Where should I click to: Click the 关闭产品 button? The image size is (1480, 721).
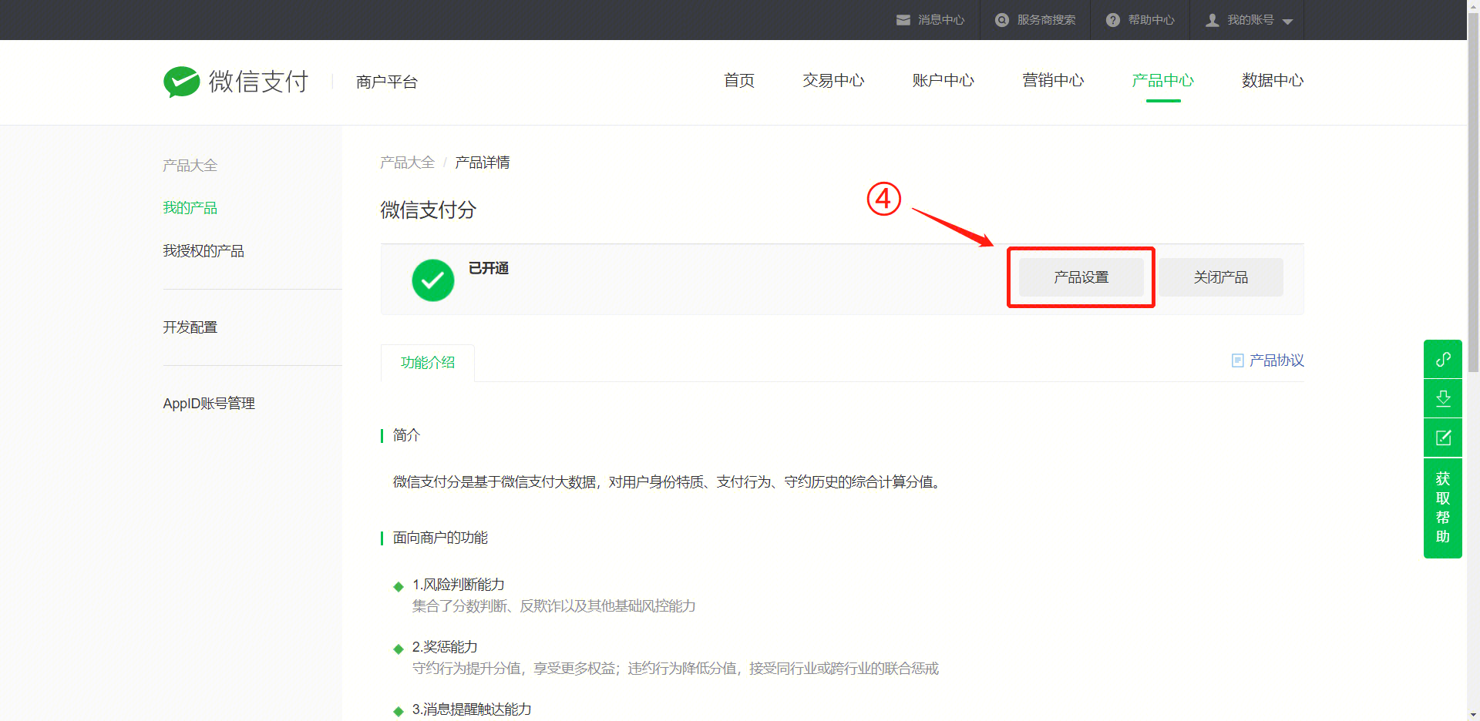(1221, 277)
